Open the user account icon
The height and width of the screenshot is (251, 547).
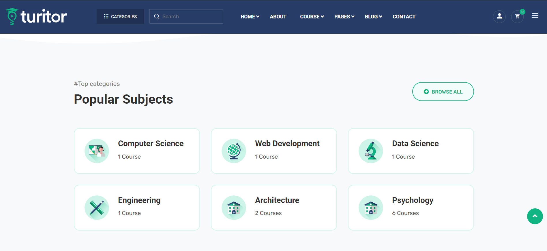(499, 17)
